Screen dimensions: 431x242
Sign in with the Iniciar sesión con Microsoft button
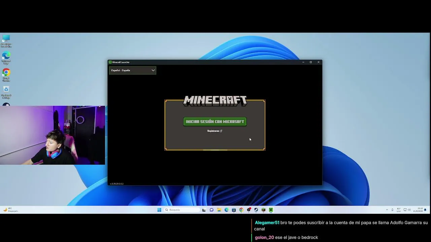[x=215, y=122]
